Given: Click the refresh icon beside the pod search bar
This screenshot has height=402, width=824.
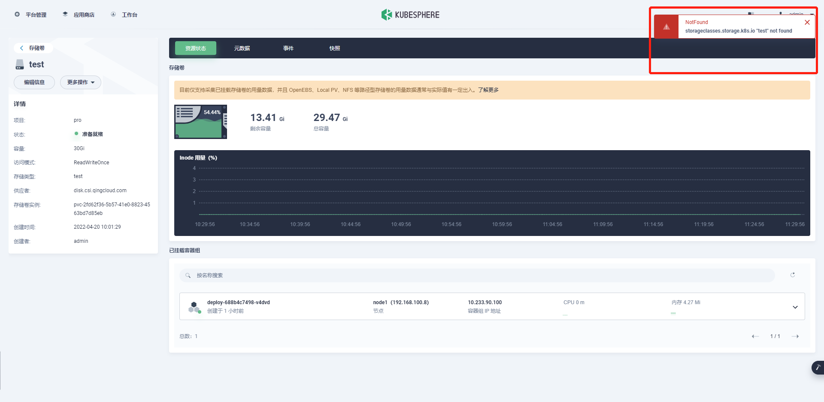Looking at the screenshot, I should pos(793,275).
